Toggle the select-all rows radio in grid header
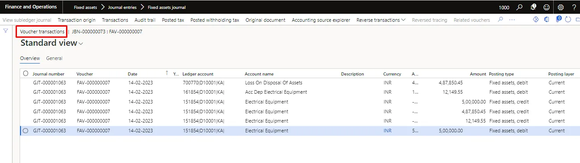Screen dimensions: 580x163 pos(25,74)
